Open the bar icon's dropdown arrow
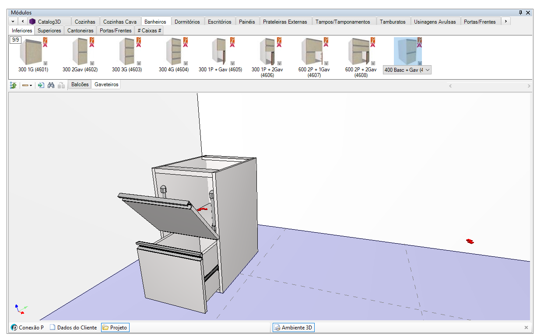This screenshot has height=336, width=537. coord(31,85)
